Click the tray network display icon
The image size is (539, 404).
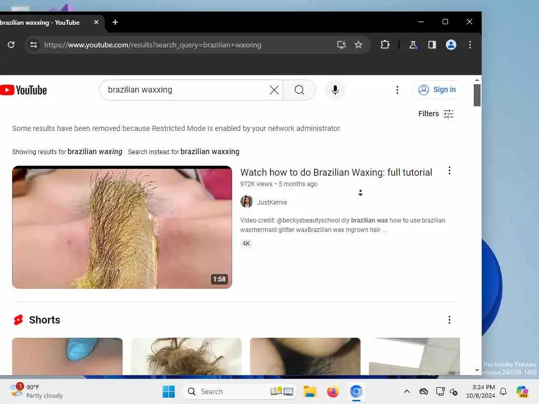click(x=440, y=391)
